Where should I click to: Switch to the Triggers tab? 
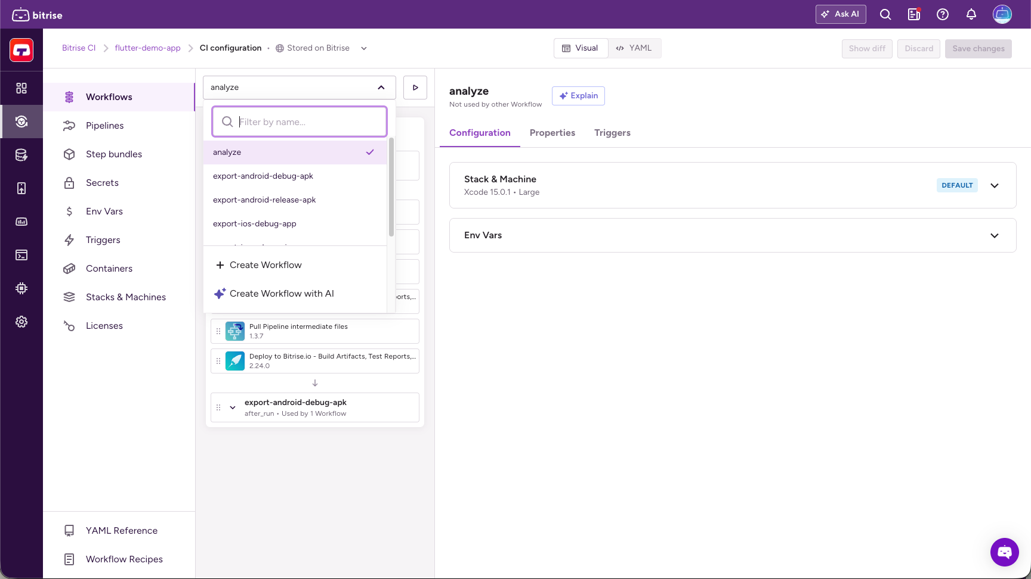612,133
